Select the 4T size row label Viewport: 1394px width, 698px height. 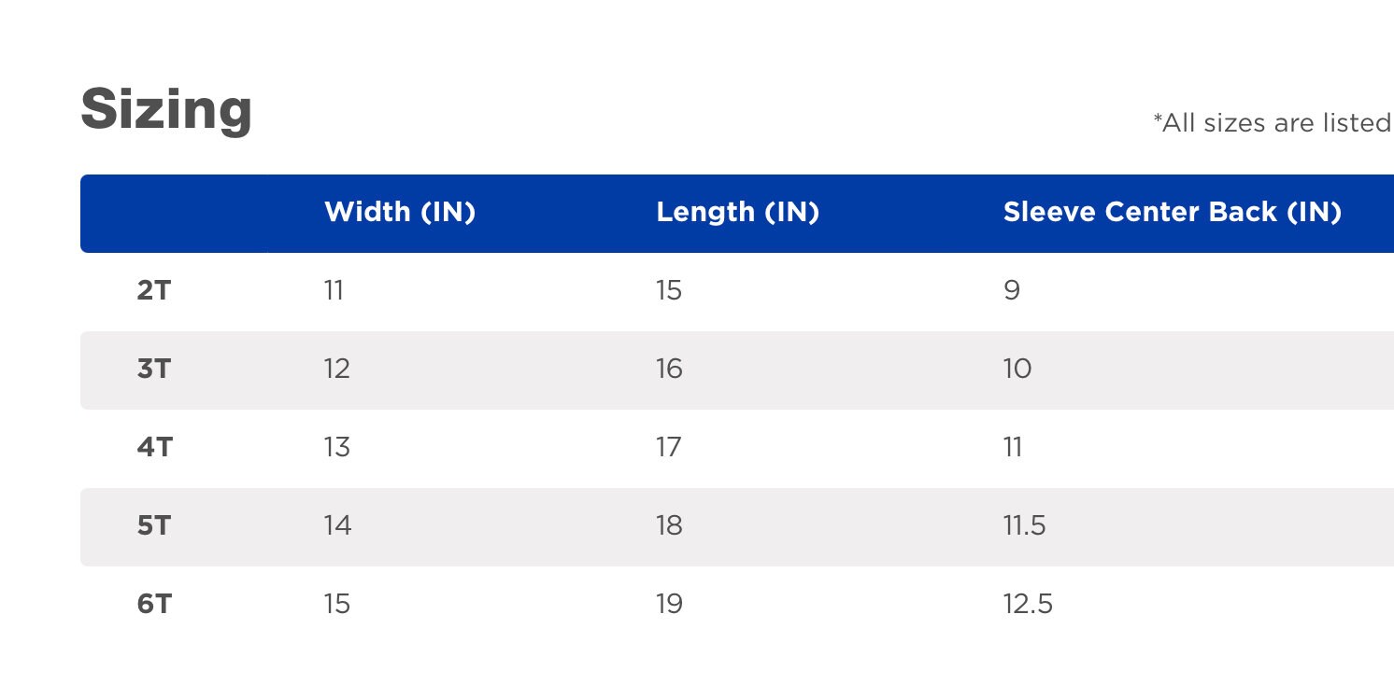tap(154, 448)
